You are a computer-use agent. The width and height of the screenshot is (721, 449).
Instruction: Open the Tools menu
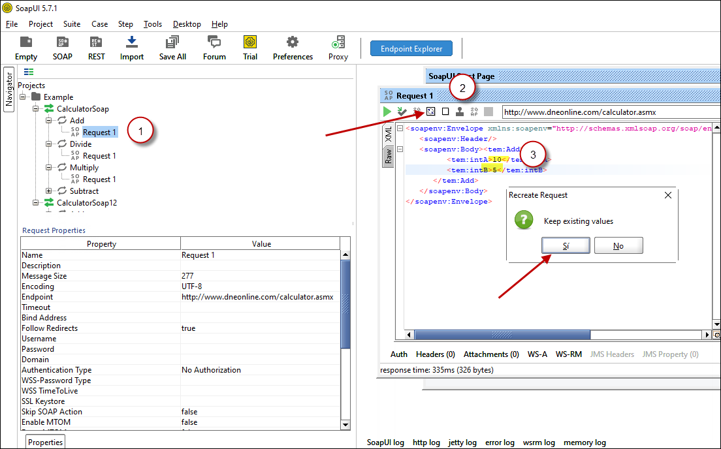point(153,24)
